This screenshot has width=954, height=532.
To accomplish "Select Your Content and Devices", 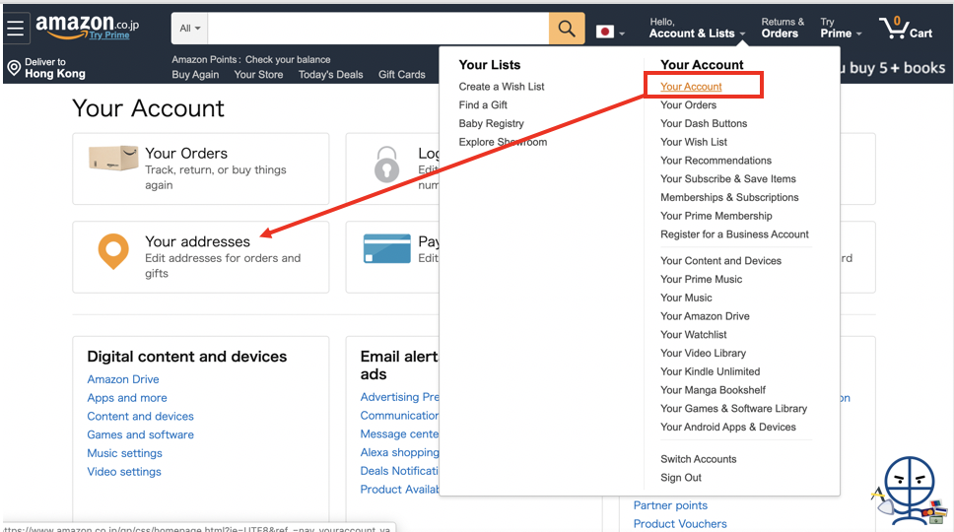I will tap(721, 261).
